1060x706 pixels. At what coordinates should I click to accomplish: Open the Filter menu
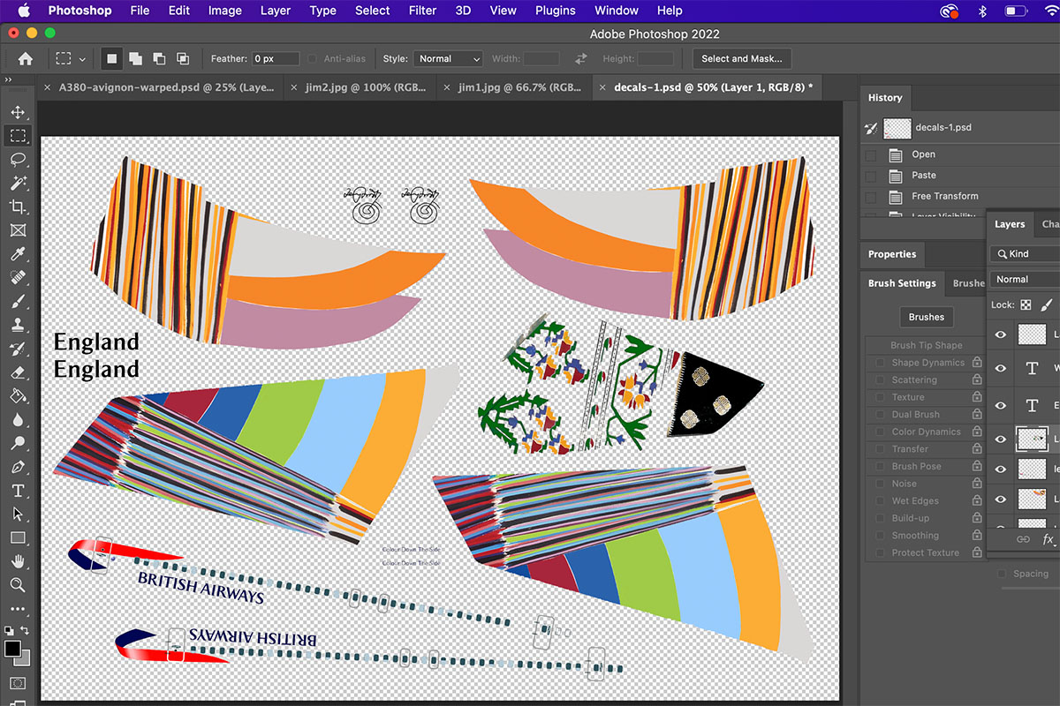click(422, 11)
